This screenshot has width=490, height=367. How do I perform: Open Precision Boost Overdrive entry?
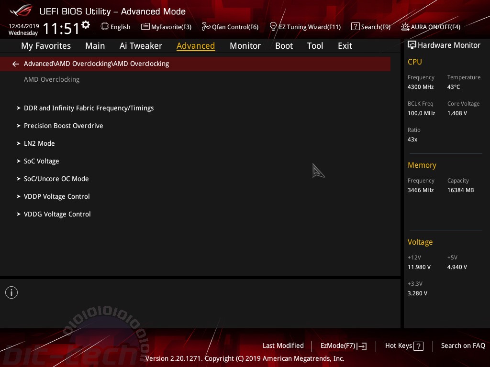click(64, 126)
